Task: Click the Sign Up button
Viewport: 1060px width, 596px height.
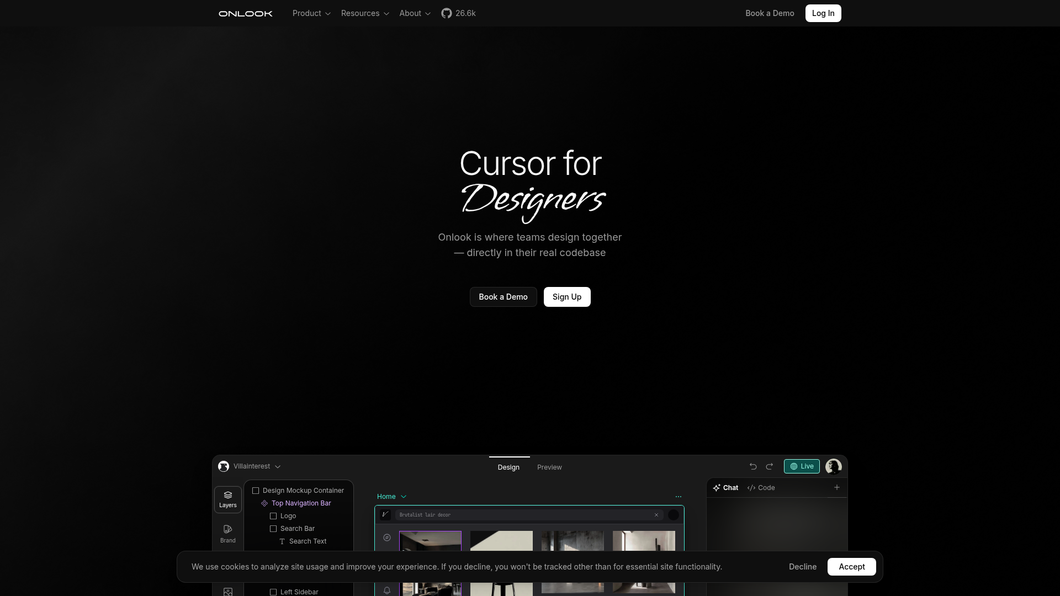Action: tap(567, 297)
